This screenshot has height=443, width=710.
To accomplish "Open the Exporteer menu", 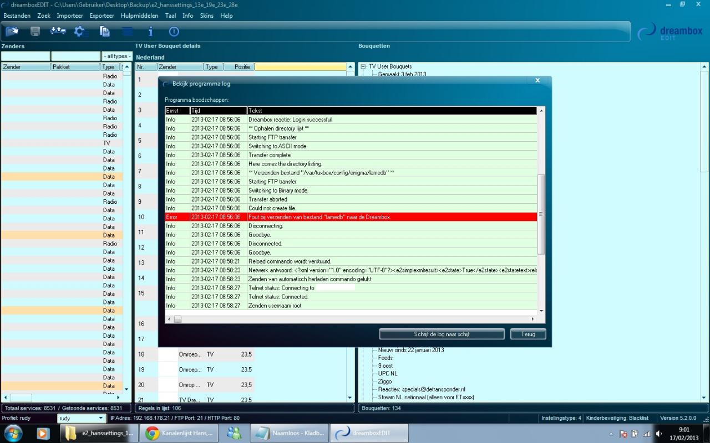I will pos(102,16).
